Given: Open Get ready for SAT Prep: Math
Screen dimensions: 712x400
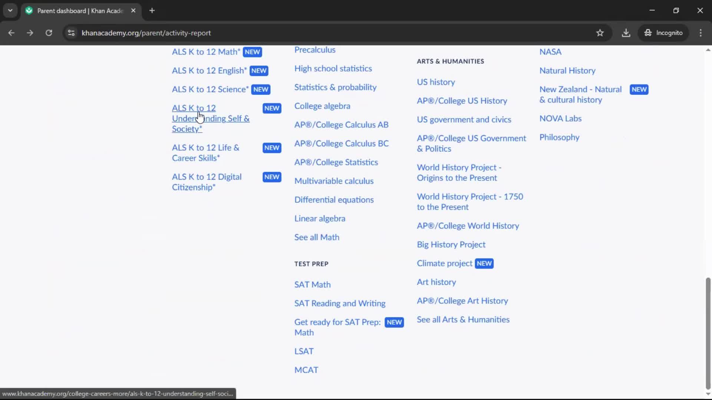Looking at the screenshot, I should point(338,327).
